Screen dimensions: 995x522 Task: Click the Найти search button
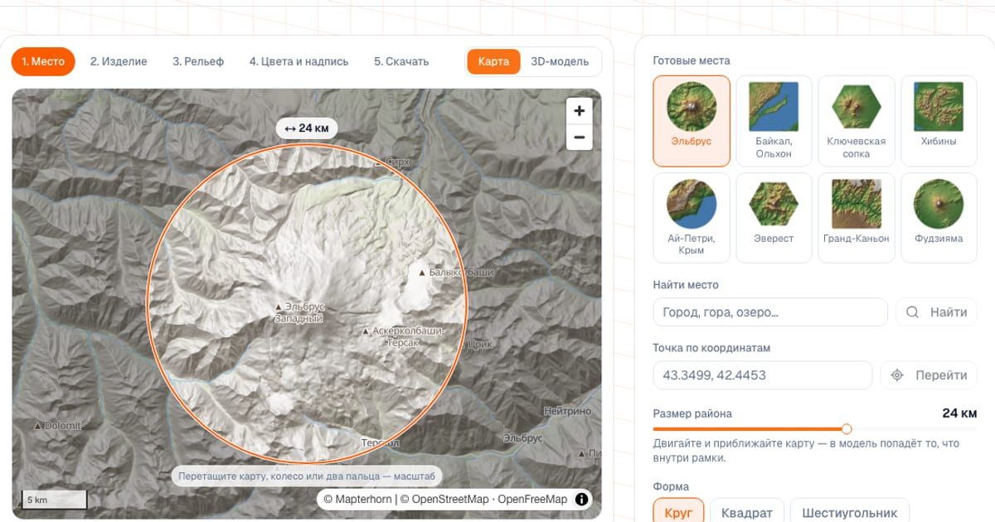937,312
